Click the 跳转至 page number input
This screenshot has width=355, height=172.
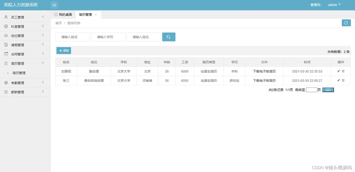[x=312, y=90]
